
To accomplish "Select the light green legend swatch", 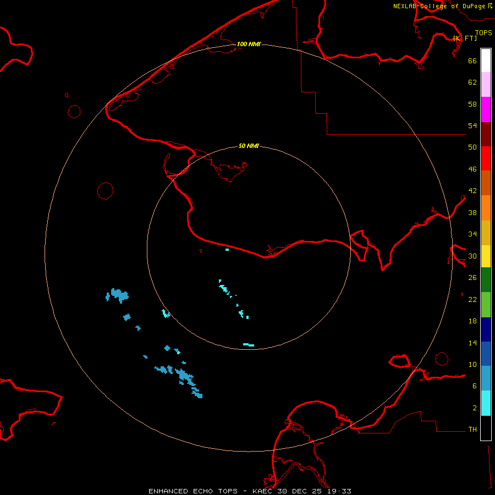I will click(486, 305).
